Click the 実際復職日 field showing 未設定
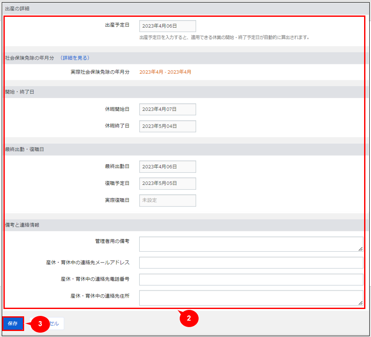Screen dimensions: 371x337 pos(167,200)
